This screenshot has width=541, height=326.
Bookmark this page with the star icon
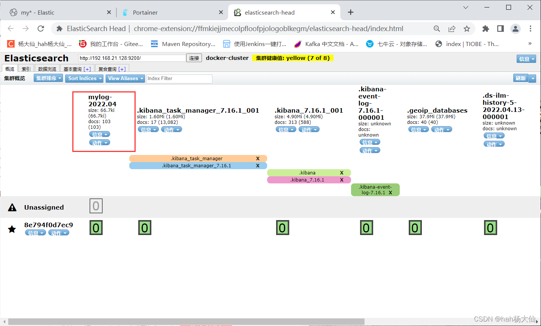click(x=467, y=28)
